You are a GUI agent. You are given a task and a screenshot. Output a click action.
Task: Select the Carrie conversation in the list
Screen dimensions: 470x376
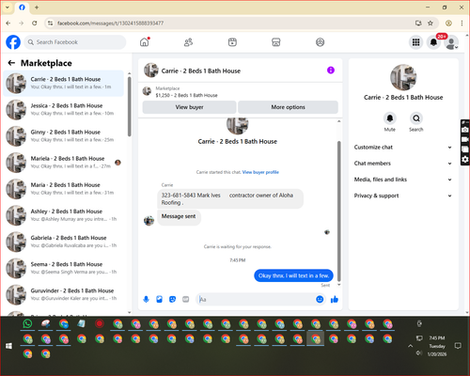click(x=64, y=83)
